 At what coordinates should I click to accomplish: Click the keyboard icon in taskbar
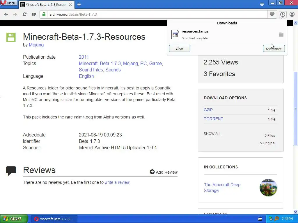(x=260, y=219)
